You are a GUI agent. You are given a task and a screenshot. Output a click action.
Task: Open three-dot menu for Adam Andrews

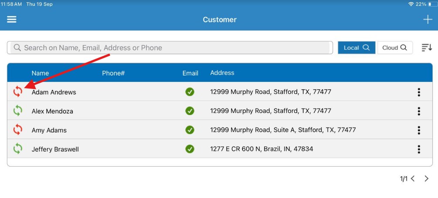[x=419, y=92]
